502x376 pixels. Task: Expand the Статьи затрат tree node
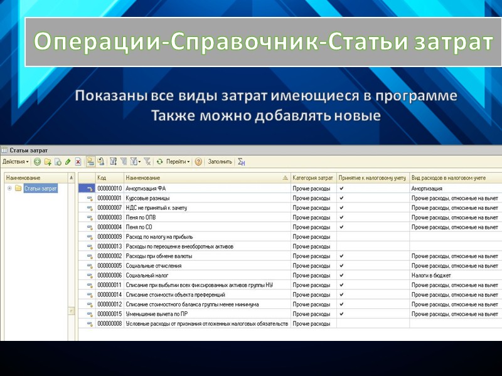tap(9, 189)
